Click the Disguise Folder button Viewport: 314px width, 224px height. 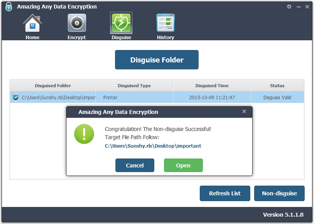click(157, 60)
